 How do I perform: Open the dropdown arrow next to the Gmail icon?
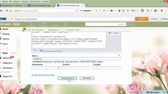(x=138, y=11)
